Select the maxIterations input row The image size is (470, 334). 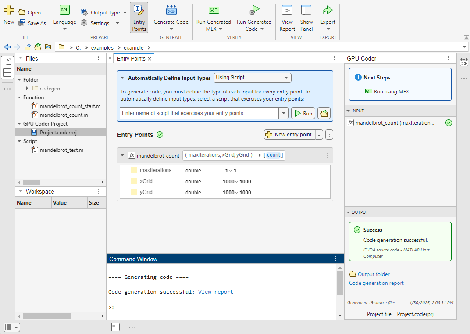[225, 170]
